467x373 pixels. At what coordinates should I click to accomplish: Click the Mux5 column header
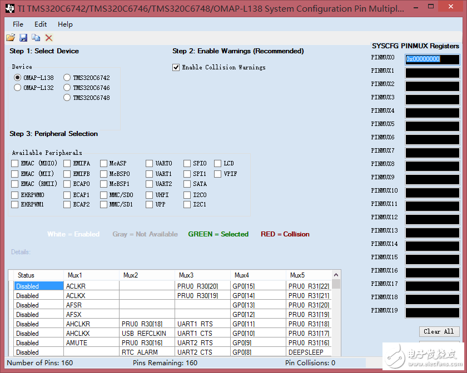pyautogui.click(x=309, y=275)
